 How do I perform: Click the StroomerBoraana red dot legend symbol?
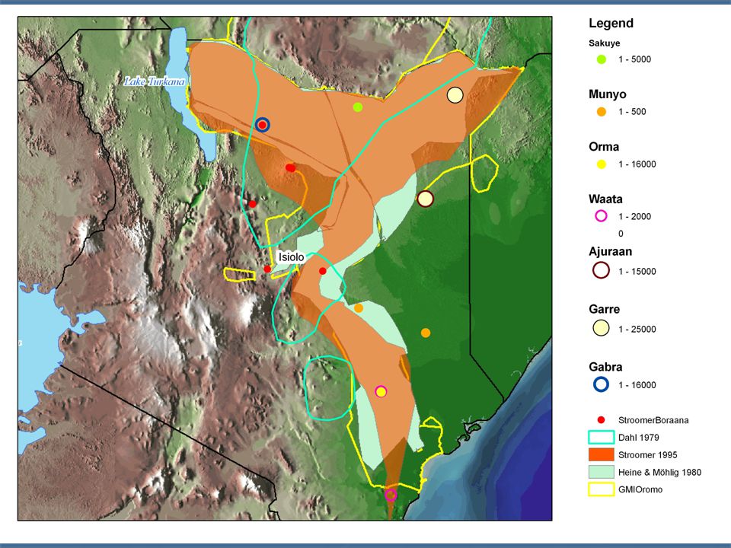click(602, 420)
